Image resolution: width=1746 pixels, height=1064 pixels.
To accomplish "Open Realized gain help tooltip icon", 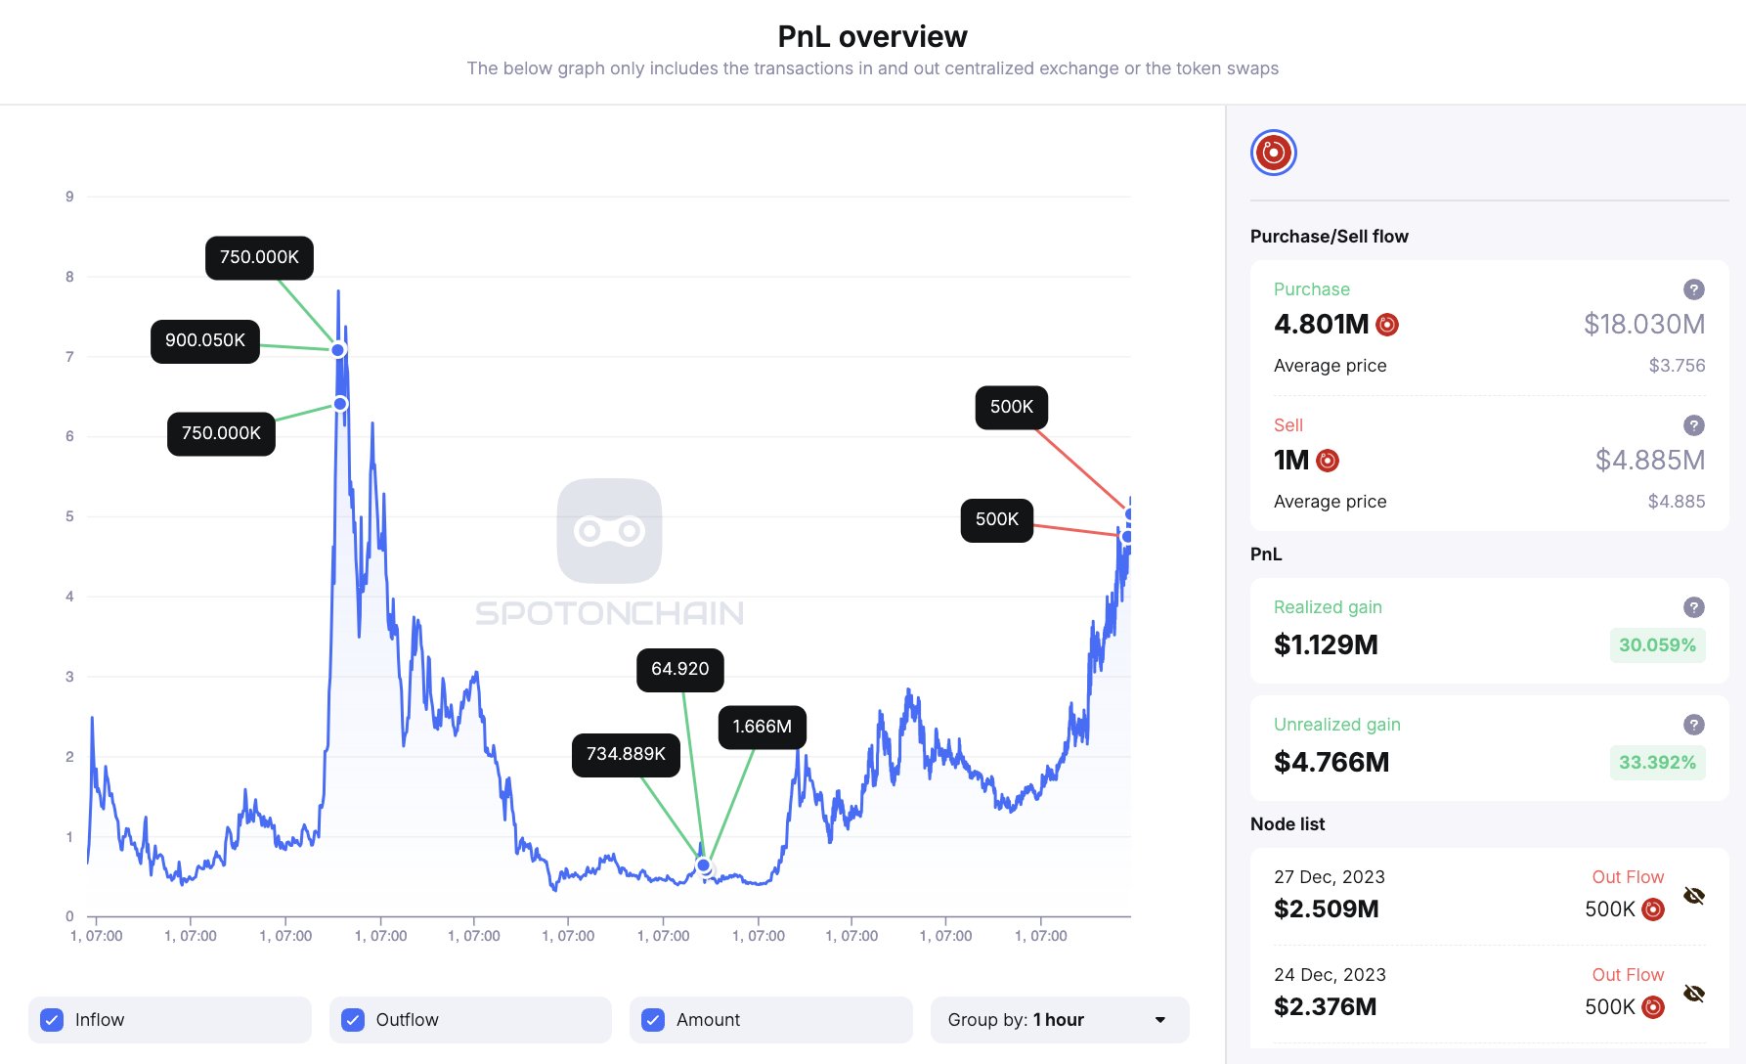I will tap(1693, 607).
